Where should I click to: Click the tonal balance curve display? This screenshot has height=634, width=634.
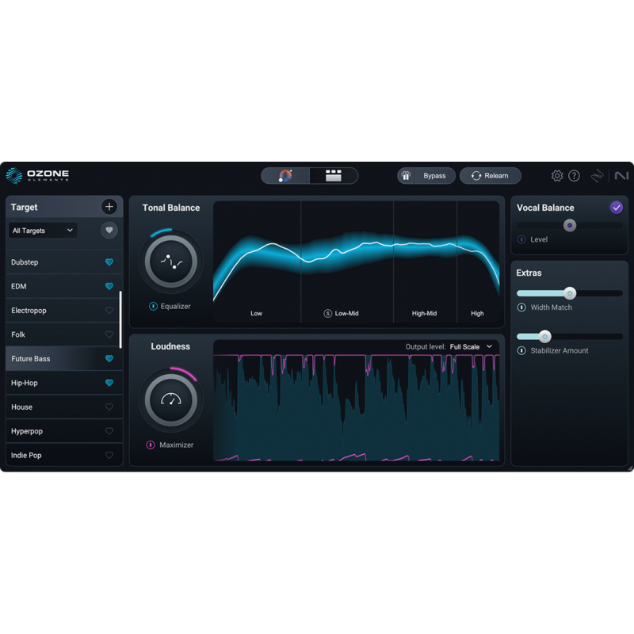click(356, 261)
